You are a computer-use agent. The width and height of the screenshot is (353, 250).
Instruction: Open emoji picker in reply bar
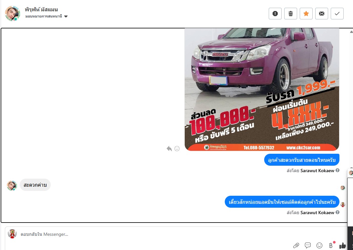(319, 245)
